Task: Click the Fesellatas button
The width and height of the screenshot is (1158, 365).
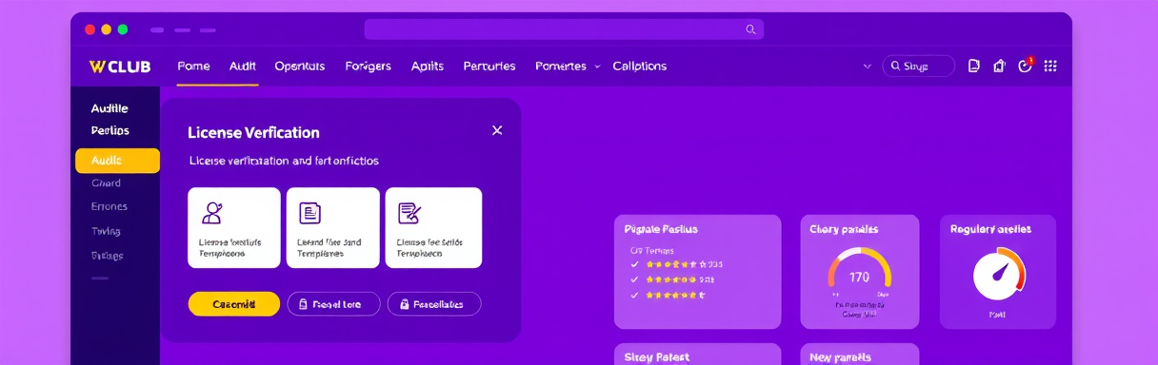Action: point(434,304)
